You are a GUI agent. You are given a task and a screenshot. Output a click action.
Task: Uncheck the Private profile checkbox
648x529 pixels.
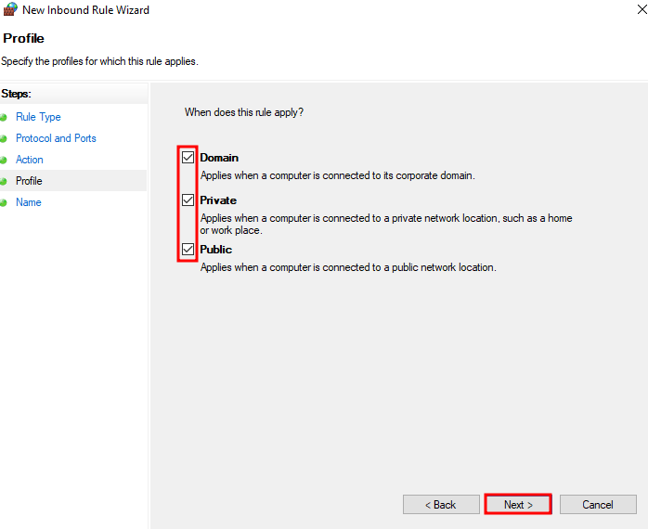(x=188, y=200)
